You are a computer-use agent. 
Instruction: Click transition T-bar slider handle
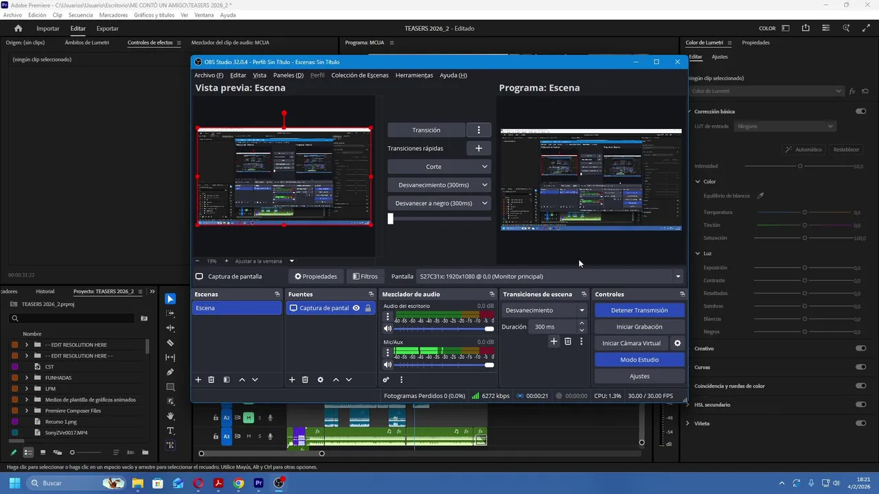pyautogui.click(x=391, y=219)
